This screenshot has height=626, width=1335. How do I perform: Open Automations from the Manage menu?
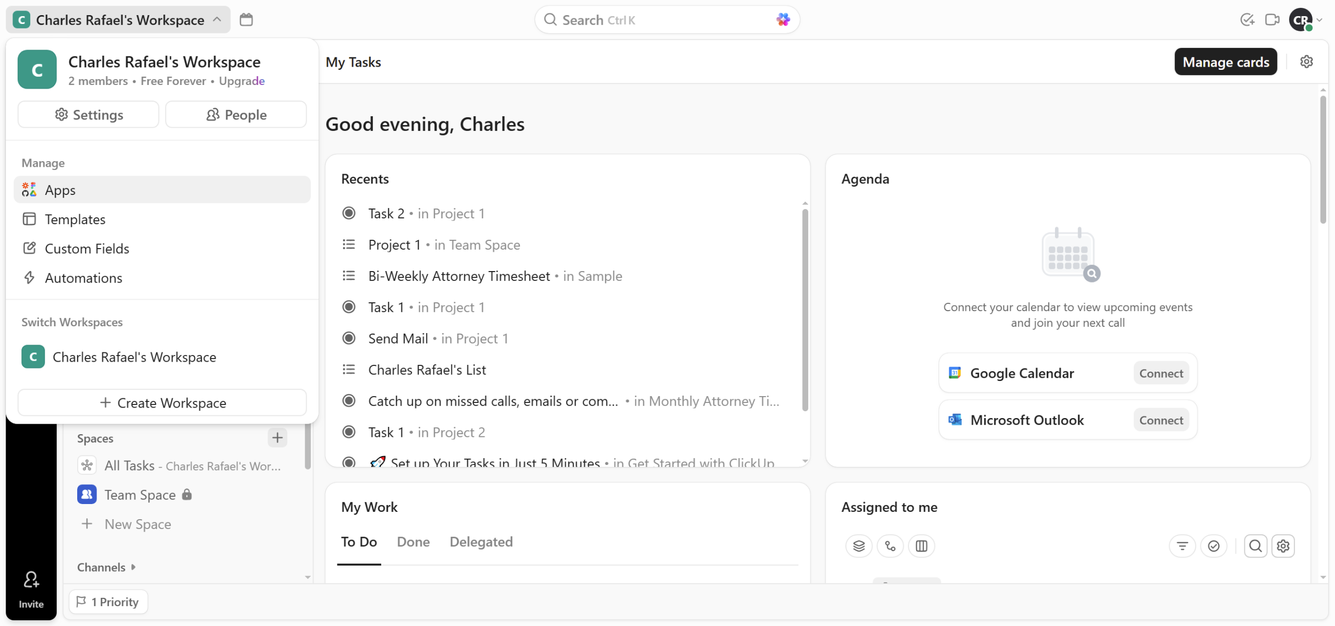83,278
